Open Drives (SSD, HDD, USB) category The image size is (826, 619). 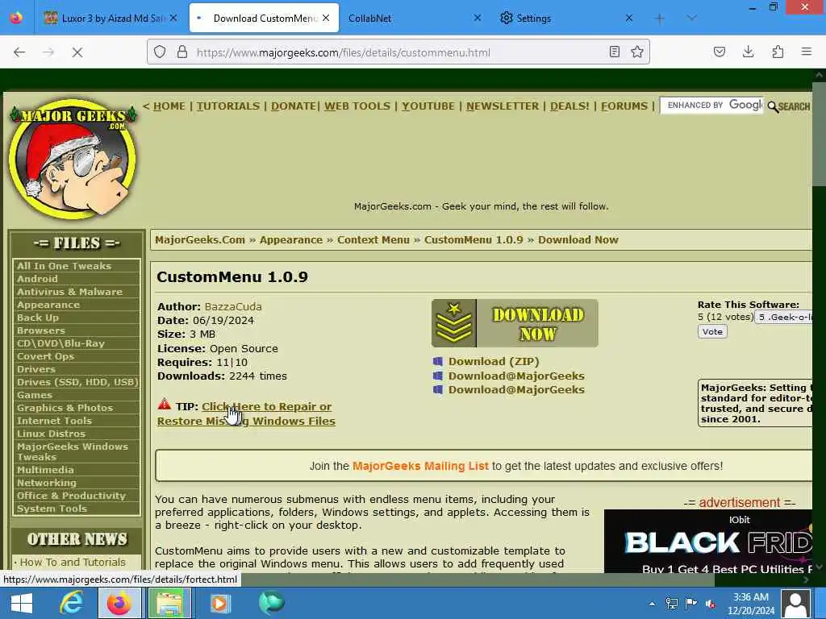coord(77,382)
